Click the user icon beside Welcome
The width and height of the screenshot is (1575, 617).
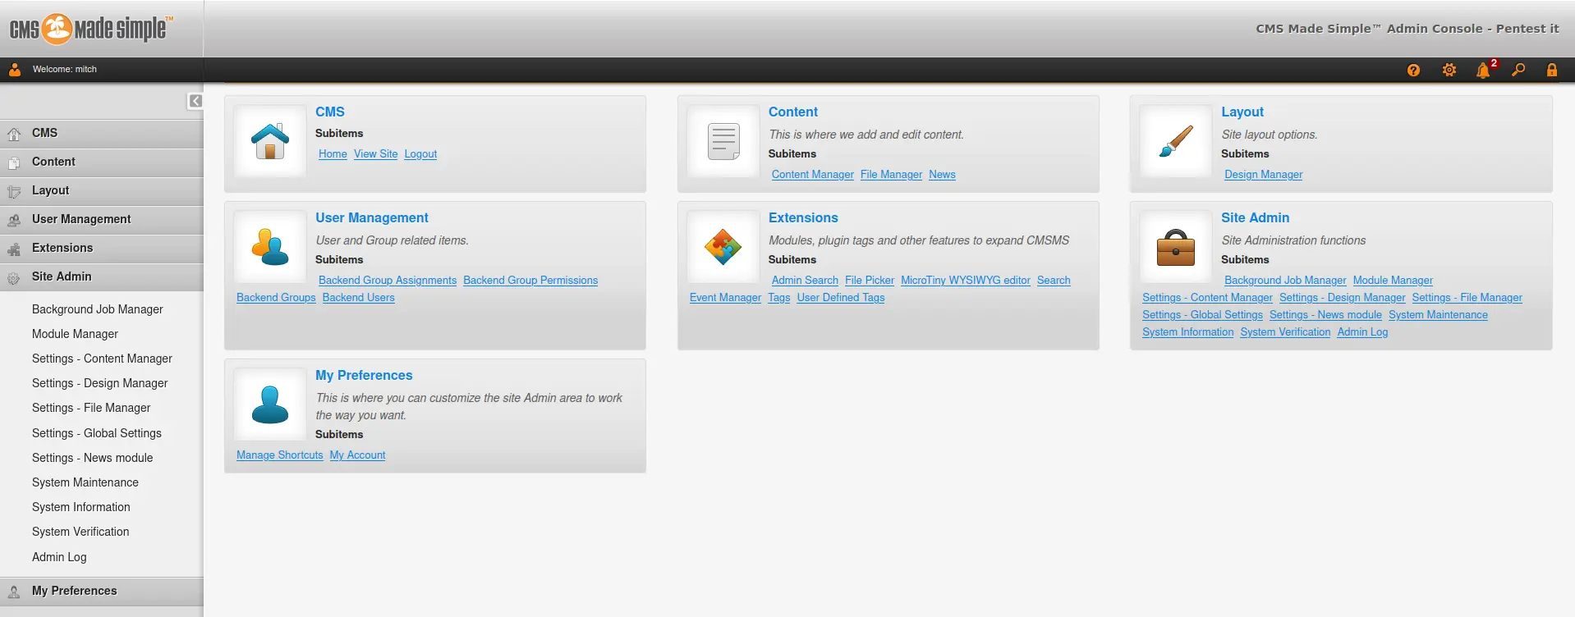15,70
